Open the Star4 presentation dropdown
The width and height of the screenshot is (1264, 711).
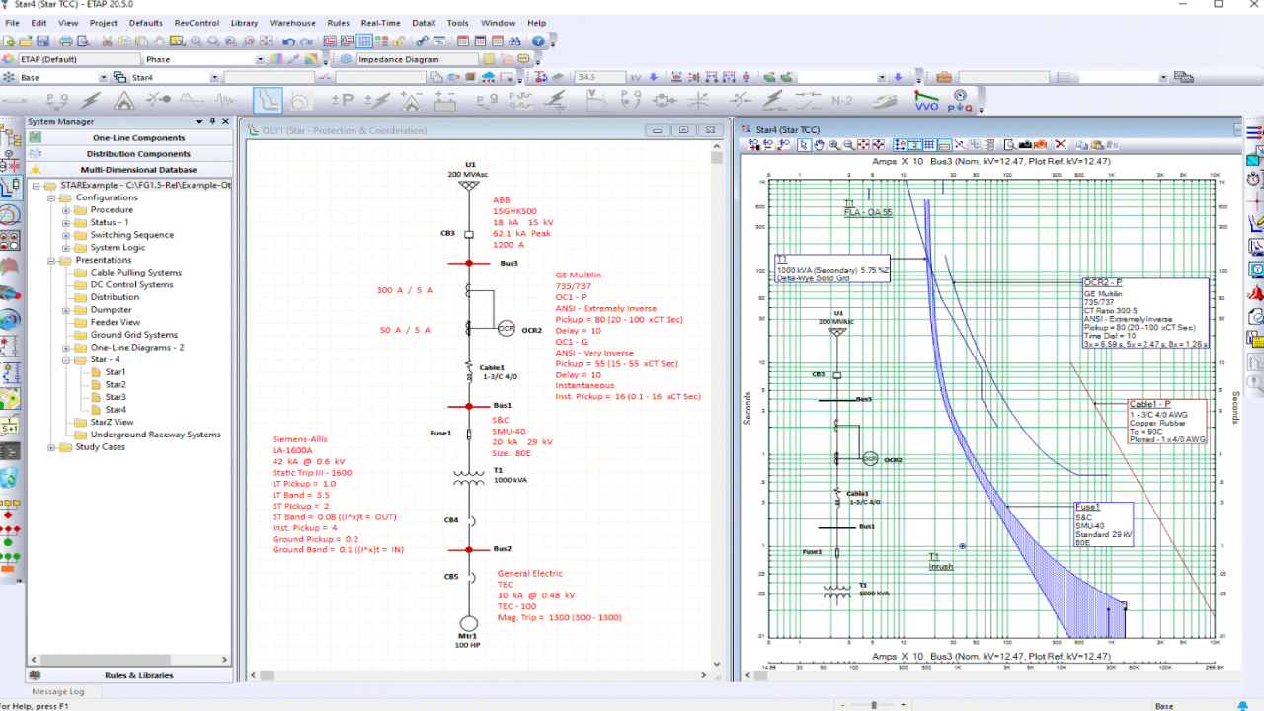(x=214, y=77)
